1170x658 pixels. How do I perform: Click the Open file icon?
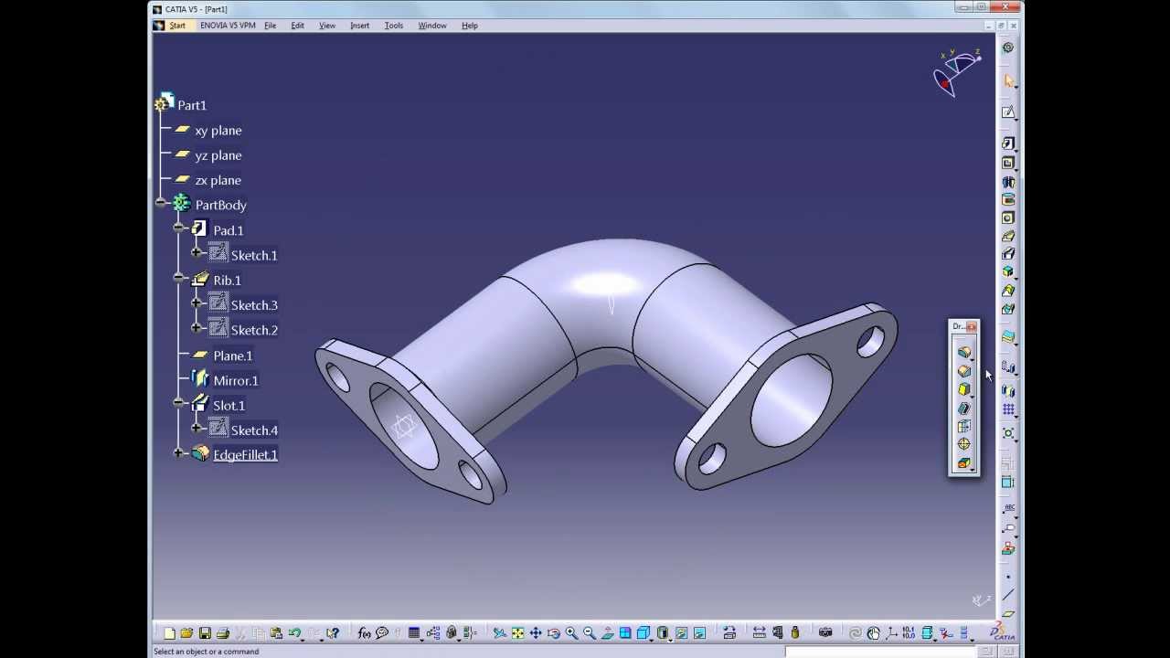(186, 632)
